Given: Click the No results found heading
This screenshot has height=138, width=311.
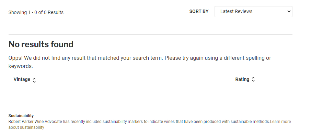Looking at the screenshot, I should pyautogui.click(x=41, y=44).
